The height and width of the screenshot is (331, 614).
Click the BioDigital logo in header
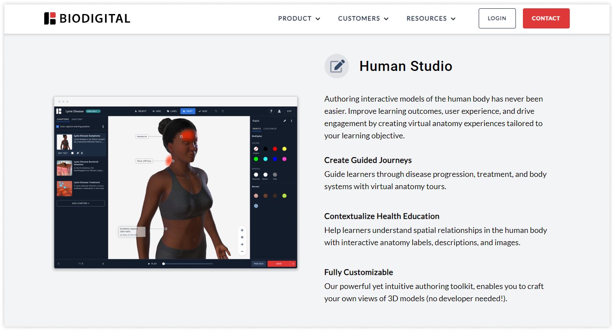tap(87, 18)
